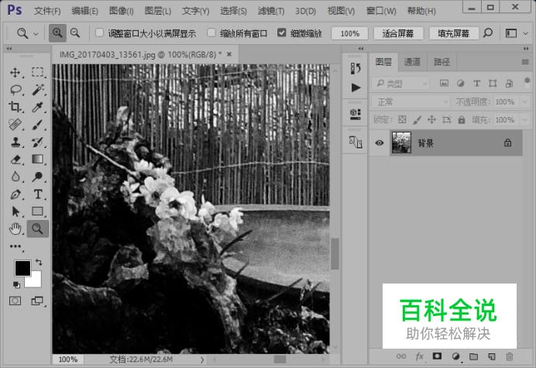Toggle lock transparent pixels
Screen dimensions: 536x368
pyautogui.click(x=402, y=120)
